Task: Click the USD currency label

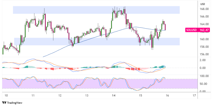Action: coord(202,4)
